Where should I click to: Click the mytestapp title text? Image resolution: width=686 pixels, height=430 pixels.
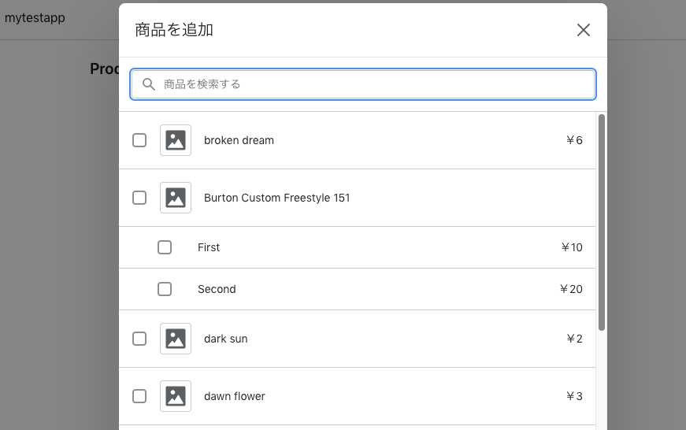[x=35, y=17]
